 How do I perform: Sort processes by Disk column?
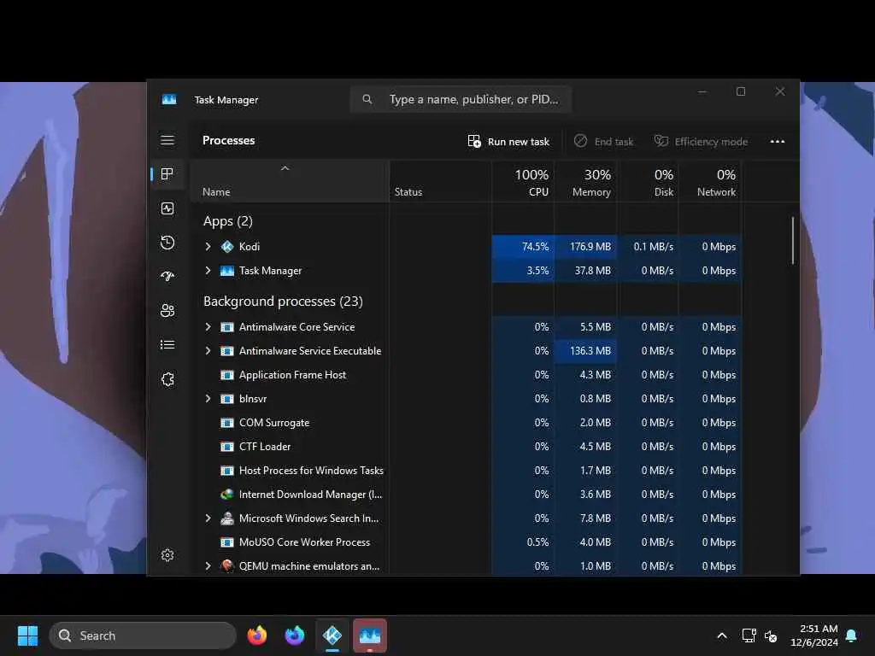(649, 182)
